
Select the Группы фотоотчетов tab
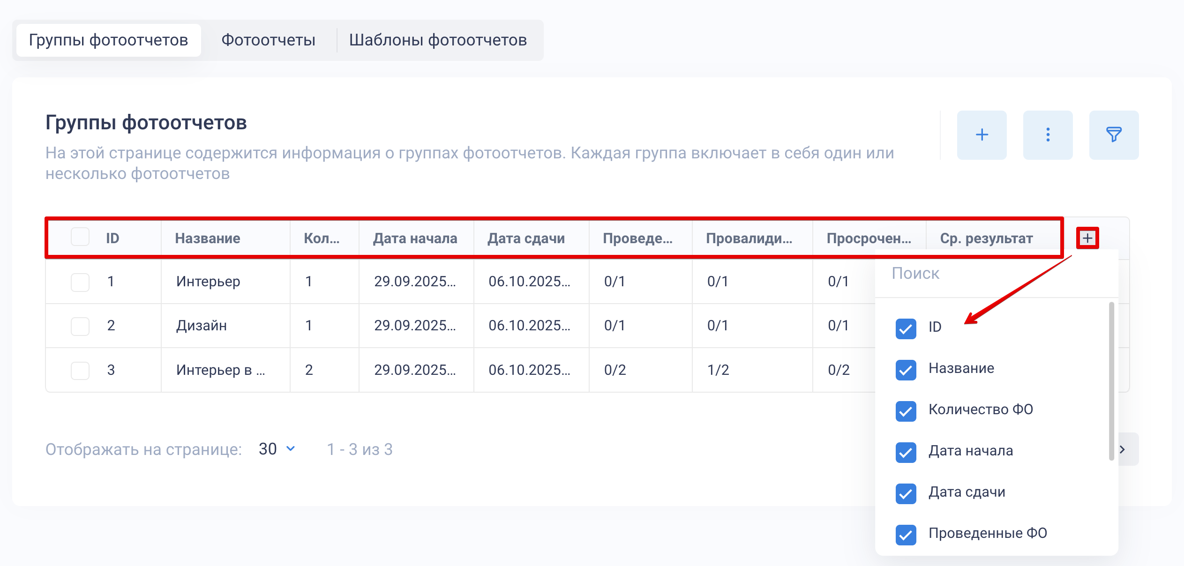point(108,40)
